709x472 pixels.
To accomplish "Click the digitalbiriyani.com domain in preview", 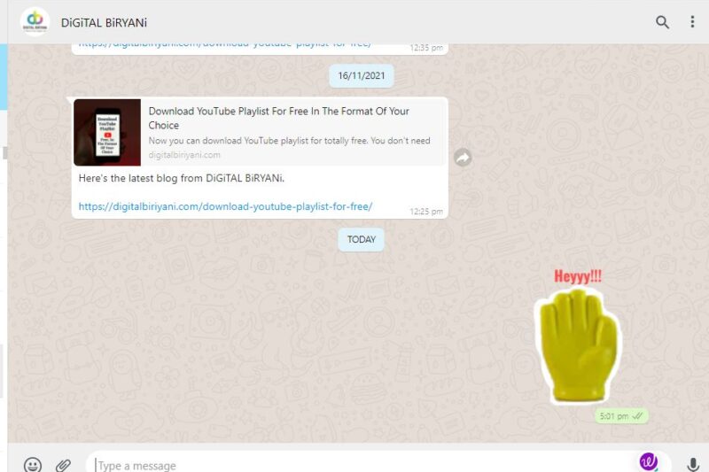I will click(x=184, y=155).
